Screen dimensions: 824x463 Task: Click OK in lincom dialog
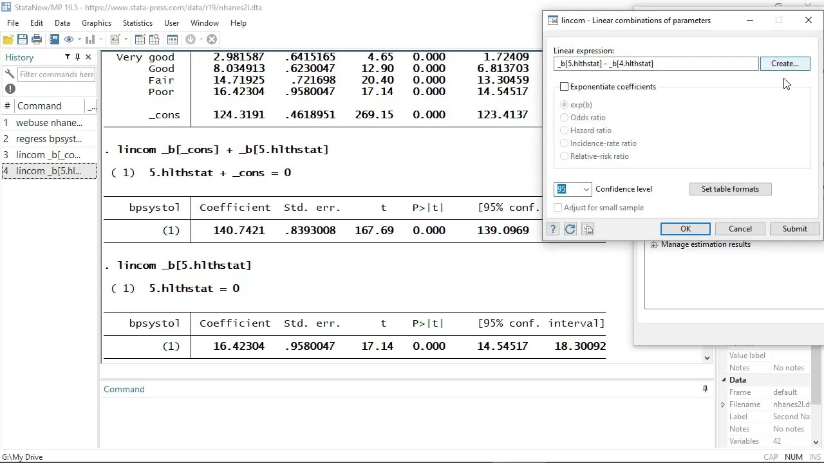tap(686, 229)
